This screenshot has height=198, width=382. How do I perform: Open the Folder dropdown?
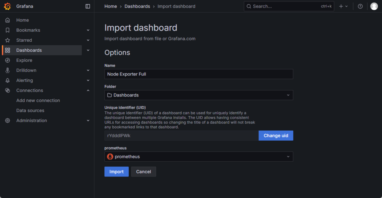click(198, 95)
